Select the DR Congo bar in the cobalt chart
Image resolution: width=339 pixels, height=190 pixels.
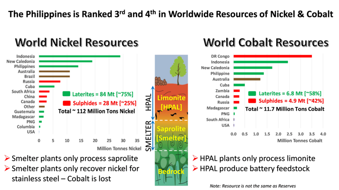[x=272, y=56]
